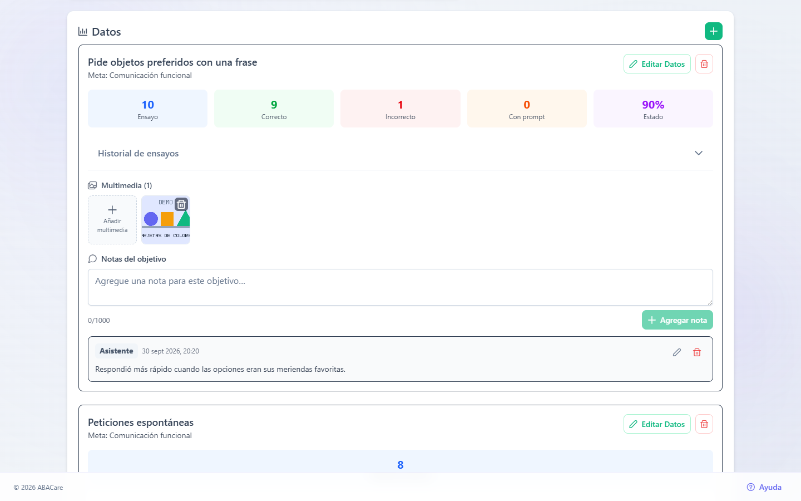Focus the objective note text field
The width and height of the screenshot is (801, 501).
pyautogui.click(x=400, y=287)
